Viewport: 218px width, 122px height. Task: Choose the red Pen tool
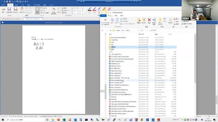[x=94, y=9]
